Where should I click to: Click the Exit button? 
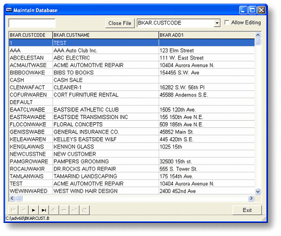coord(247,210)
